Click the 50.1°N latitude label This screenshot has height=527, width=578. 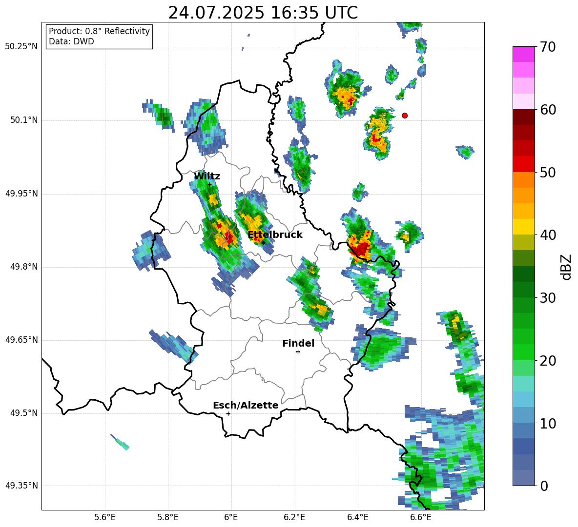(24, 120)
